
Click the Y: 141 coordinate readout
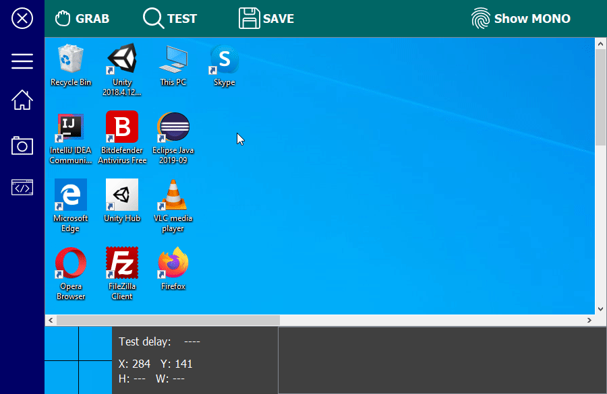click(177, 364)
